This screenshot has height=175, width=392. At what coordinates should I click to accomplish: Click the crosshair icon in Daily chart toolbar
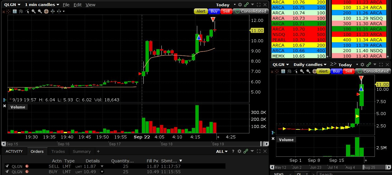[x=314, y=71]
